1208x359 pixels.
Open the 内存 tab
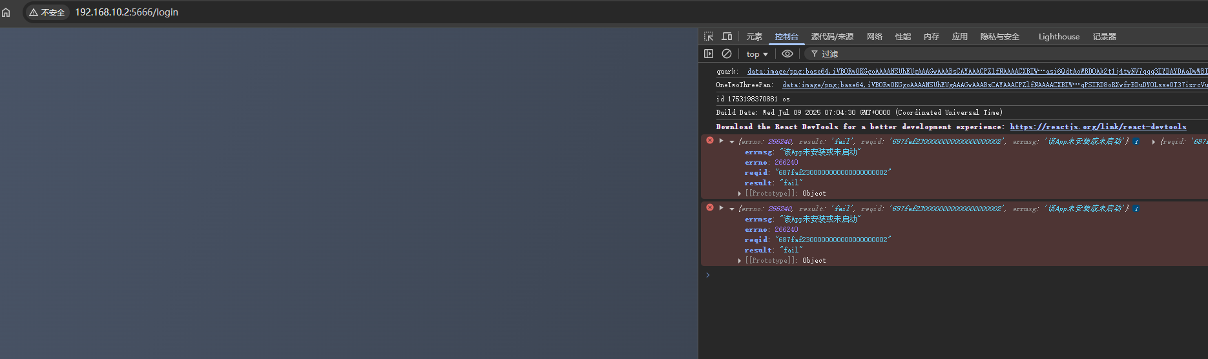point(931,37)
